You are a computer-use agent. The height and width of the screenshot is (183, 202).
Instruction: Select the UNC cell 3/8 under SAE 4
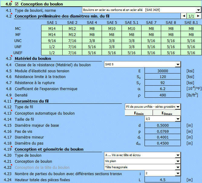click(x=92, y=41)
